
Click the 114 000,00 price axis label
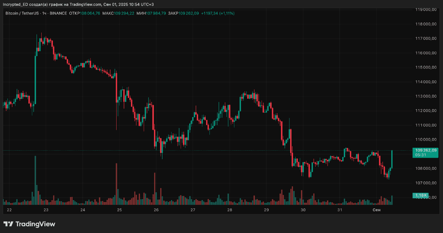click(x=426, y=82)
